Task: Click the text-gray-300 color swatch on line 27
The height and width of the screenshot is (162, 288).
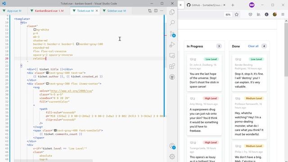Action: pos(47,84)
